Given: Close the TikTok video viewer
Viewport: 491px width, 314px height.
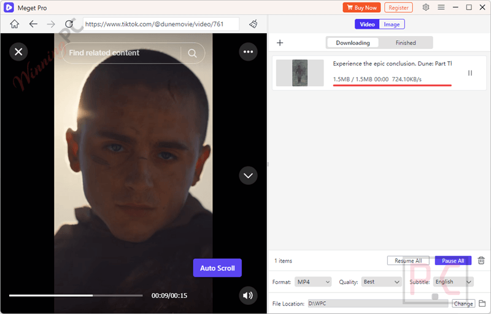Looking at the screenshot, I should (18, 51).
